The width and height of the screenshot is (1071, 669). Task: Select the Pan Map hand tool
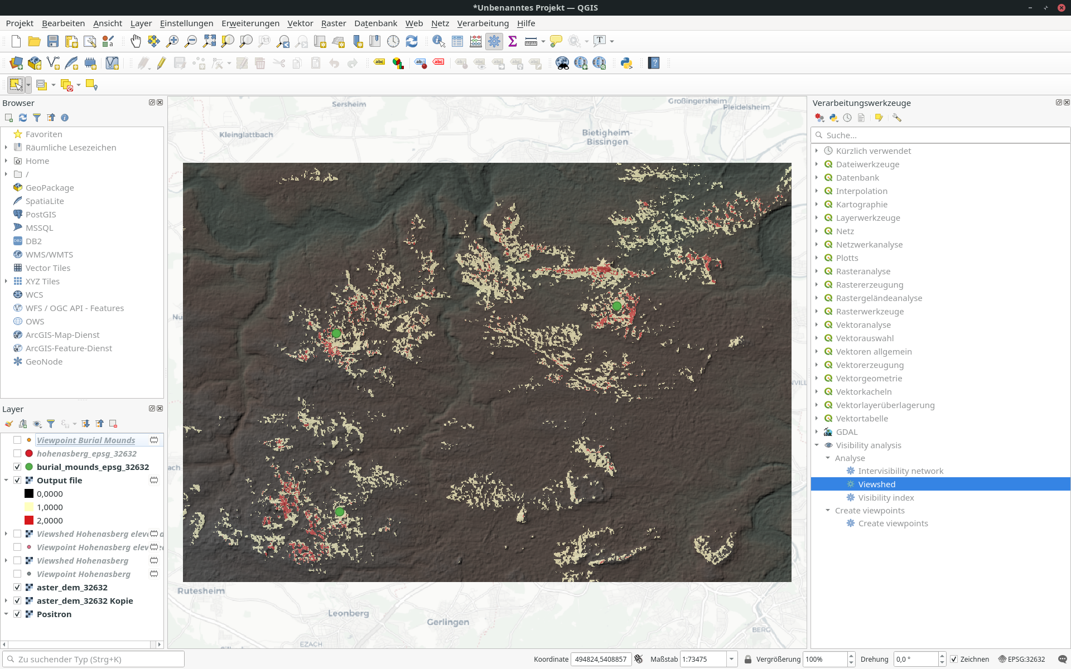coord(136,41)
